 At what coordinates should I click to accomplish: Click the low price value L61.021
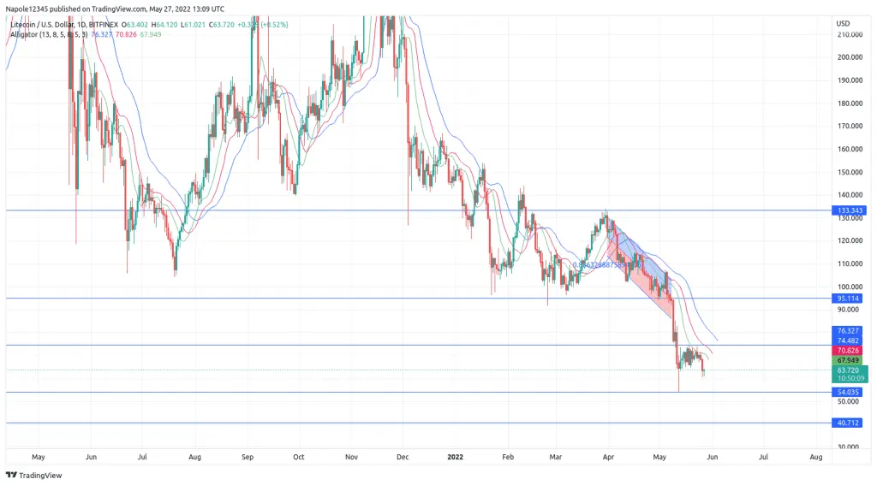[x=194, y=25]
